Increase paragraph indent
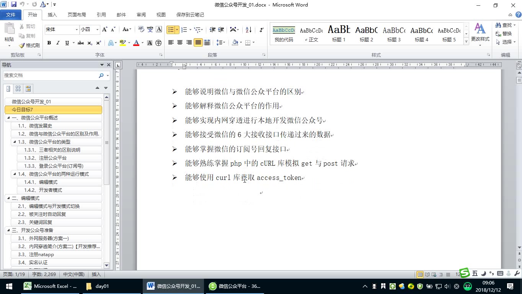This screenshot has width=522, height=294. coord(221,29)
